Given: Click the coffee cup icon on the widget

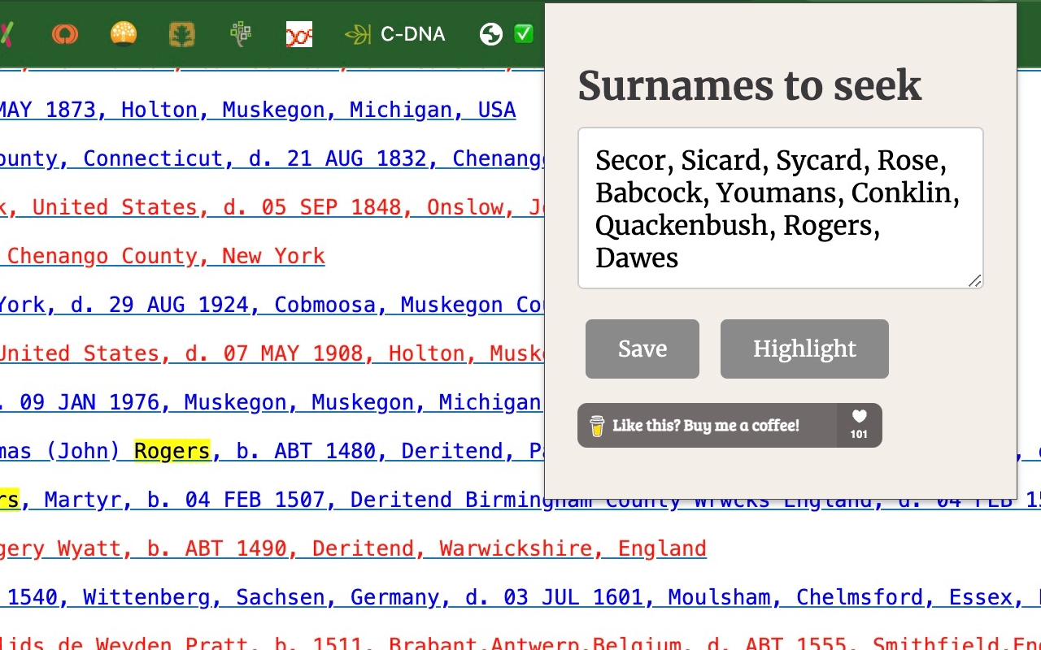Looking at the screenshot, I should coord(597,425).
